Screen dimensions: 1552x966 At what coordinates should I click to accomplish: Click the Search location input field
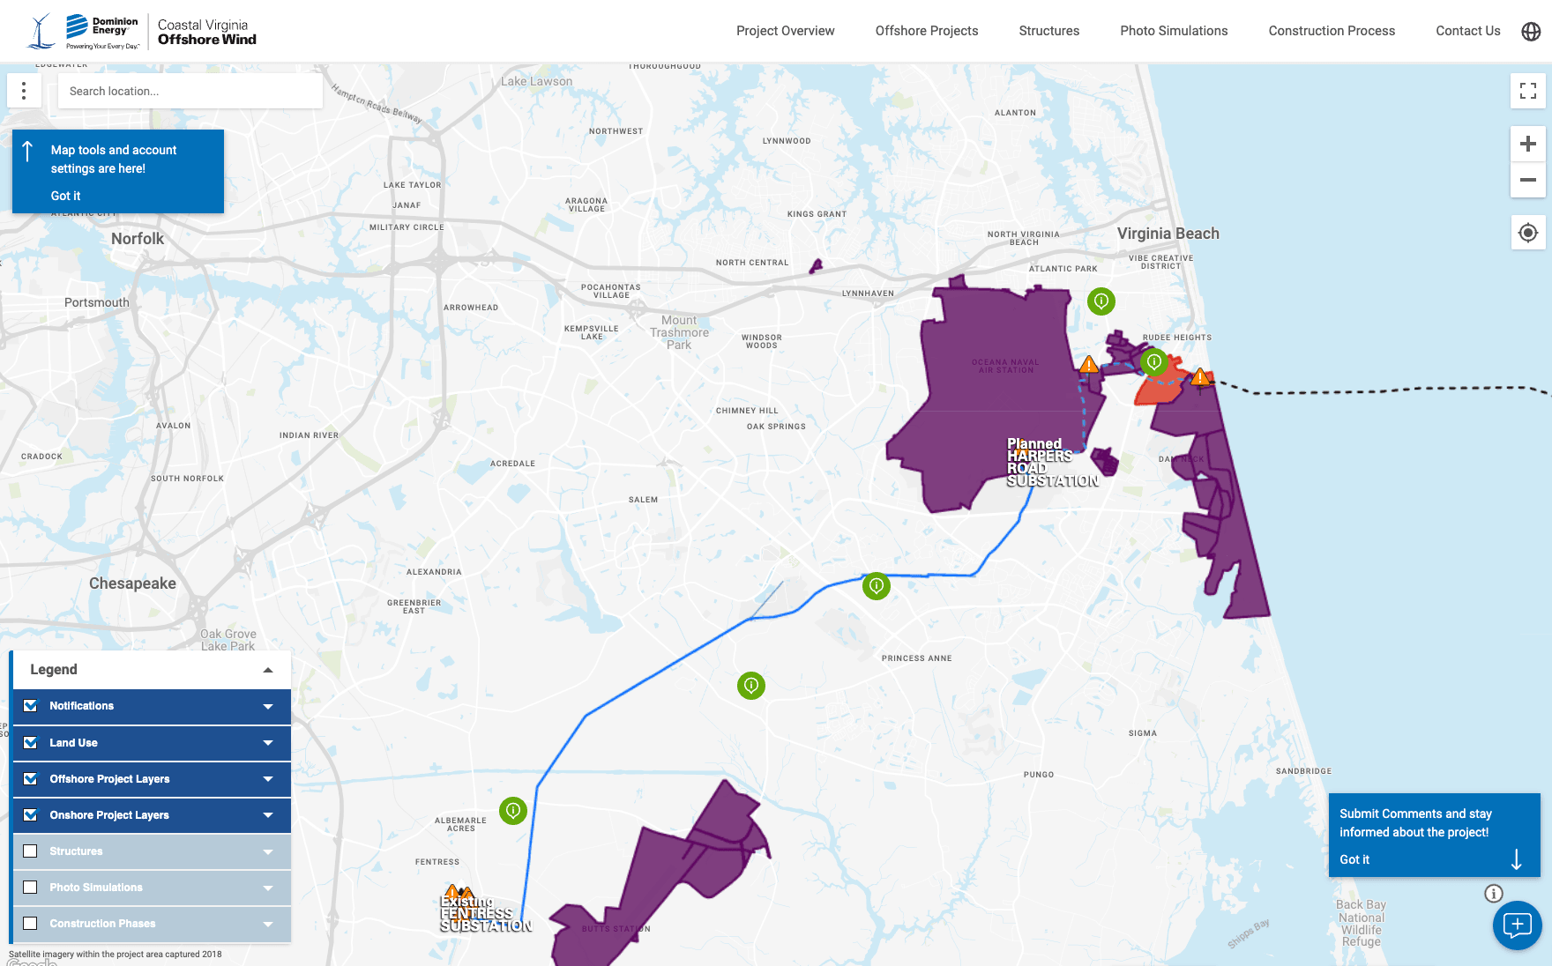pyautogui.click(x=190, y=91)
